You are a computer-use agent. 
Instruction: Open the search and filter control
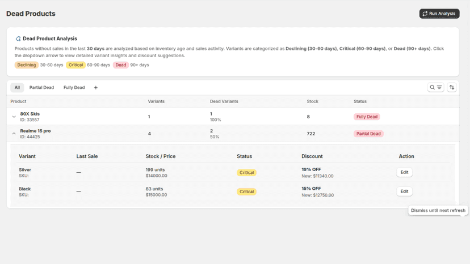pyautogui.click(x=435, y=87)
